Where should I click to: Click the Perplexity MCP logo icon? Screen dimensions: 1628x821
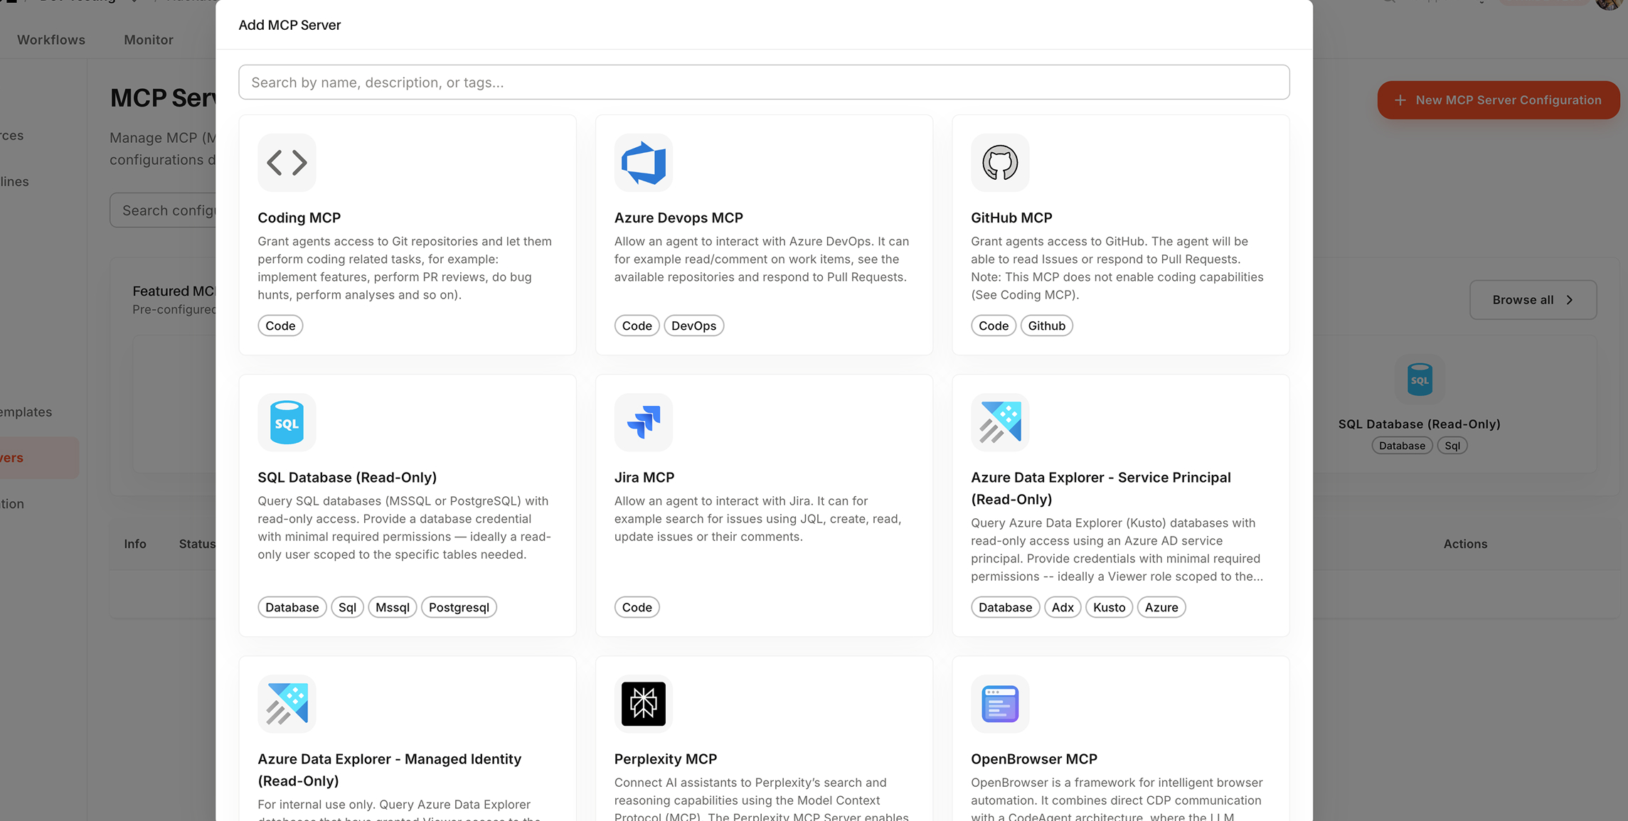643,704
